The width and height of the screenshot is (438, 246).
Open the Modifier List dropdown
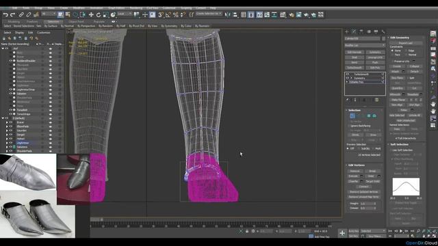point(365,45)
